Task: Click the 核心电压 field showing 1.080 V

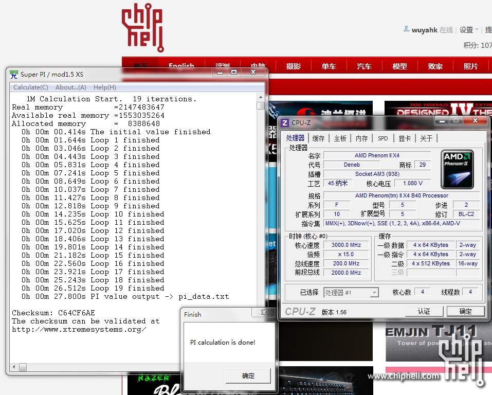Action: click(413, 183)
